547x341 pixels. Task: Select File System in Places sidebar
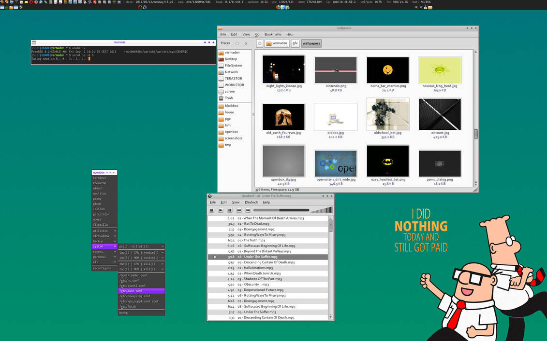click(235, 66)
